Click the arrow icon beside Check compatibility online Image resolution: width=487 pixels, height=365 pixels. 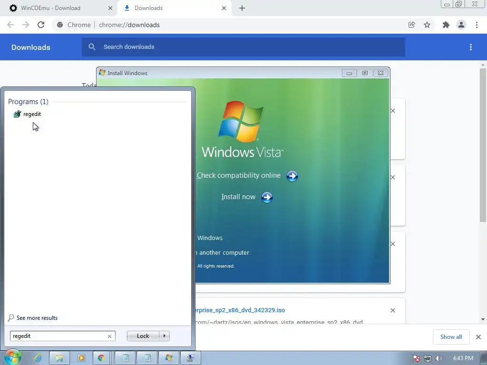click(x=292, y=176)
